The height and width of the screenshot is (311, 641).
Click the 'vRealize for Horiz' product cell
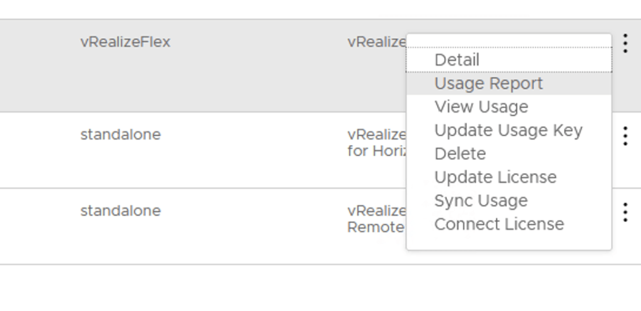[377, 142]
